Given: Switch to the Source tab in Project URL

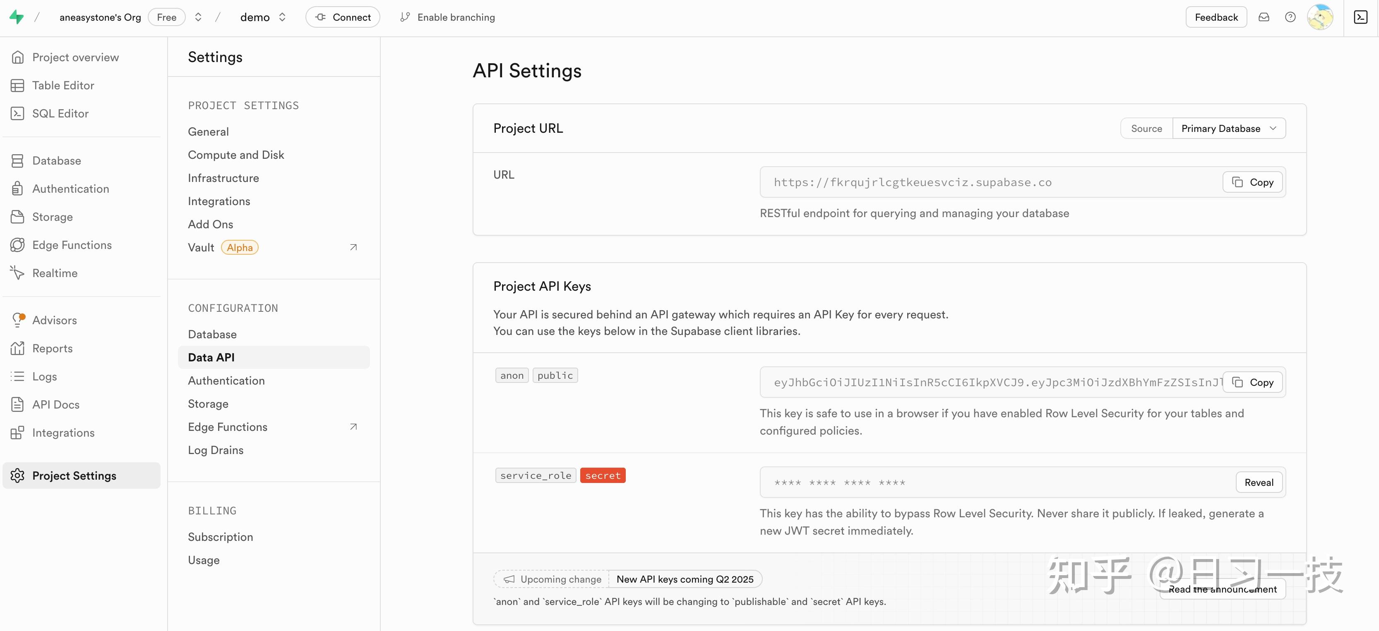Looking at the screenshot, I should 1146,128.
